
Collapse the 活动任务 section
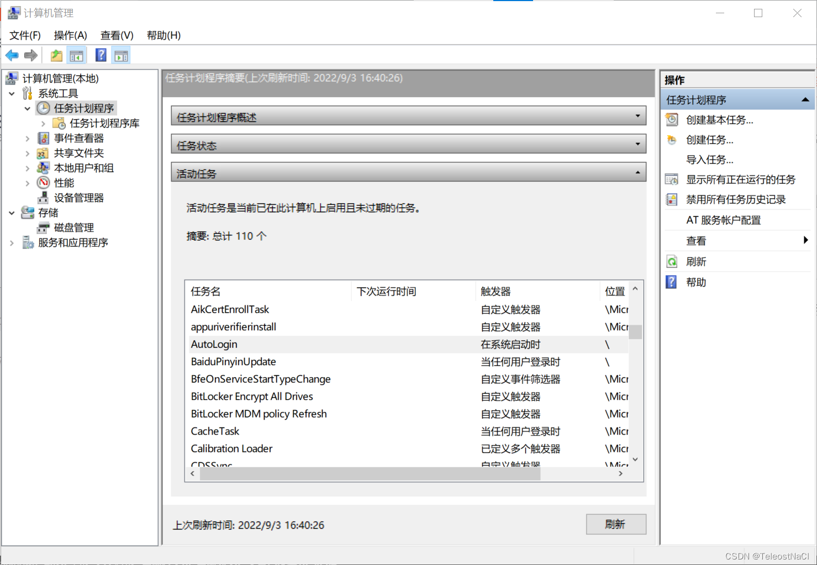637,173
